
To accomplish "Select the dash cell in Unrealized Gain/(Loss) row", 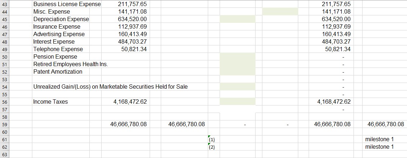I will pyautogui.click(x=331, y=87).
